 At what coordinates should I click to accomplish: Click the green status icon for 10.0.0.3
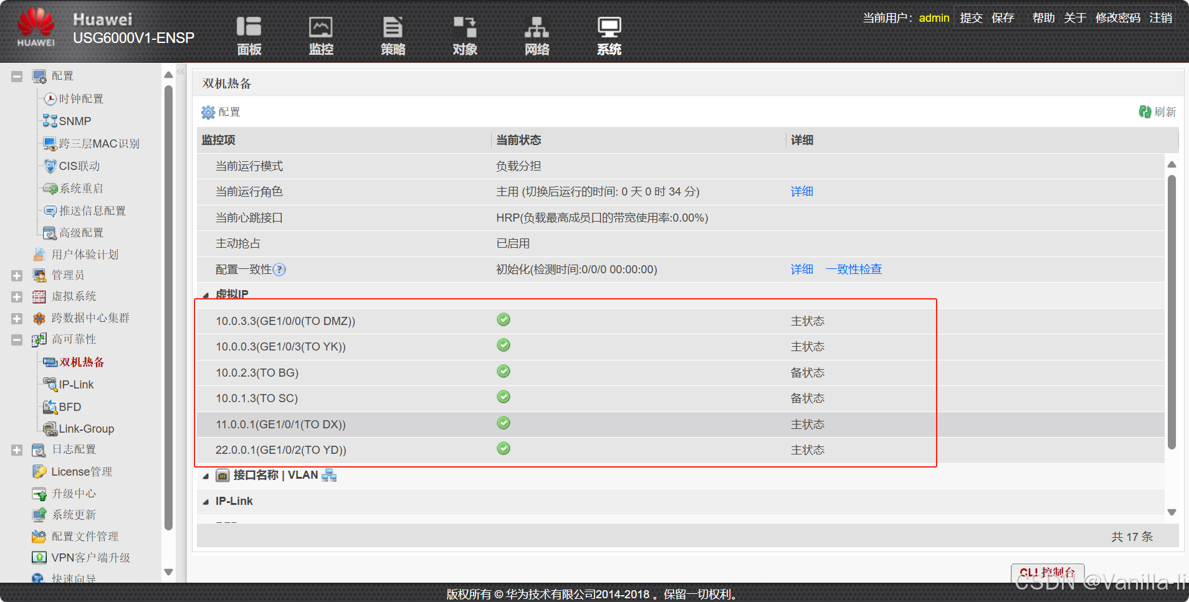pyautogui.click(x=504, y=345)
